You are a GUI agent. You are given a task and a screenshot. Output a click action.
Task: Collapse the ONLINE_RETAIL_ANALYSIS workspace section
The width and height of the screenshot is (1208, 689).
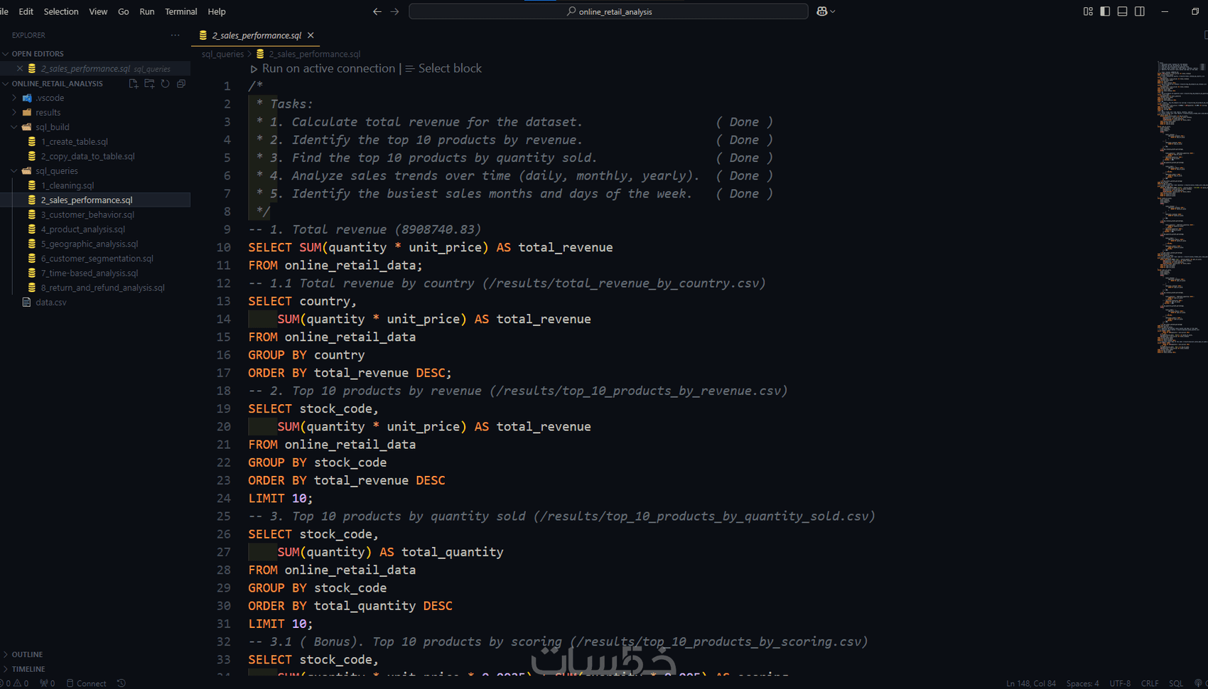pos(6,84)
